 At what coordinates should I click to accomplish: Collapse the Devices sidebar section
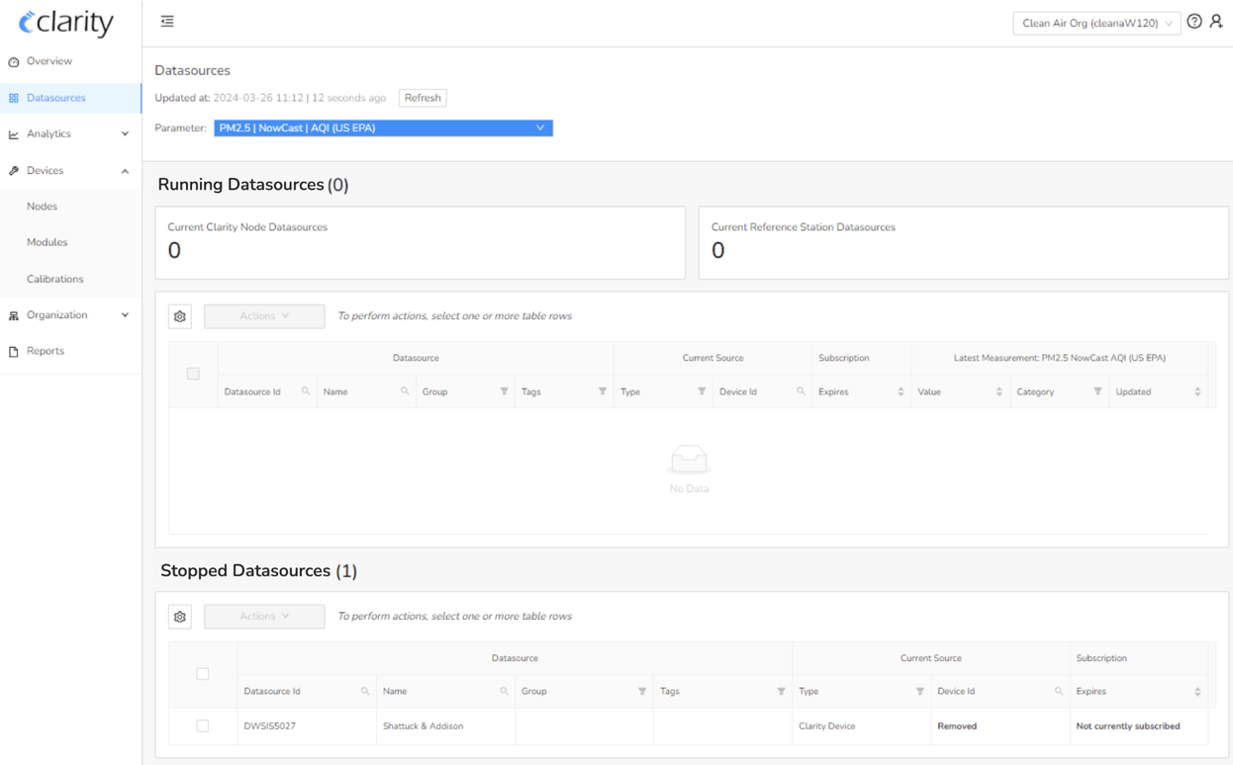[x=125, y=170]
